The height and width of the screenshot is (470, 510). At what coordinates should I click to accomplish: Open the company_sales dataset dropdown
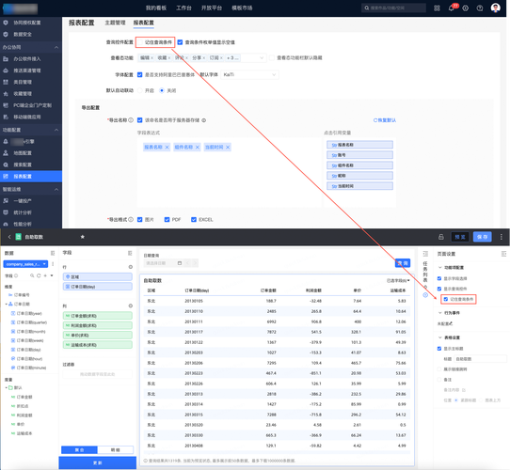(x=25, y=264)
